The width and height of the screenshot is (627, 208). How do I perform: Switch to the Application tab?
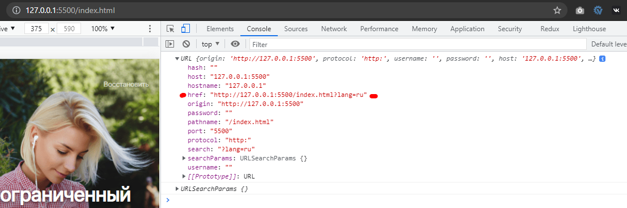click(x=467, y=29)
